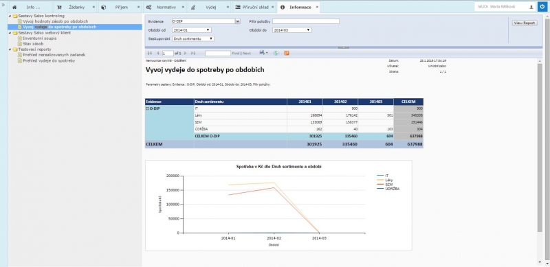Refresh the report with the green icon
The image size is (550, 267).
point(276,54)
